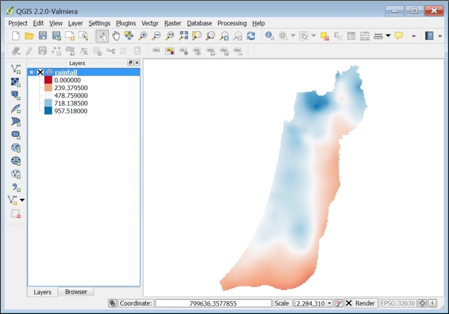Click the Save Project icon
The image size is (449, 314).
pyautogui.click(x=43, y=36)
